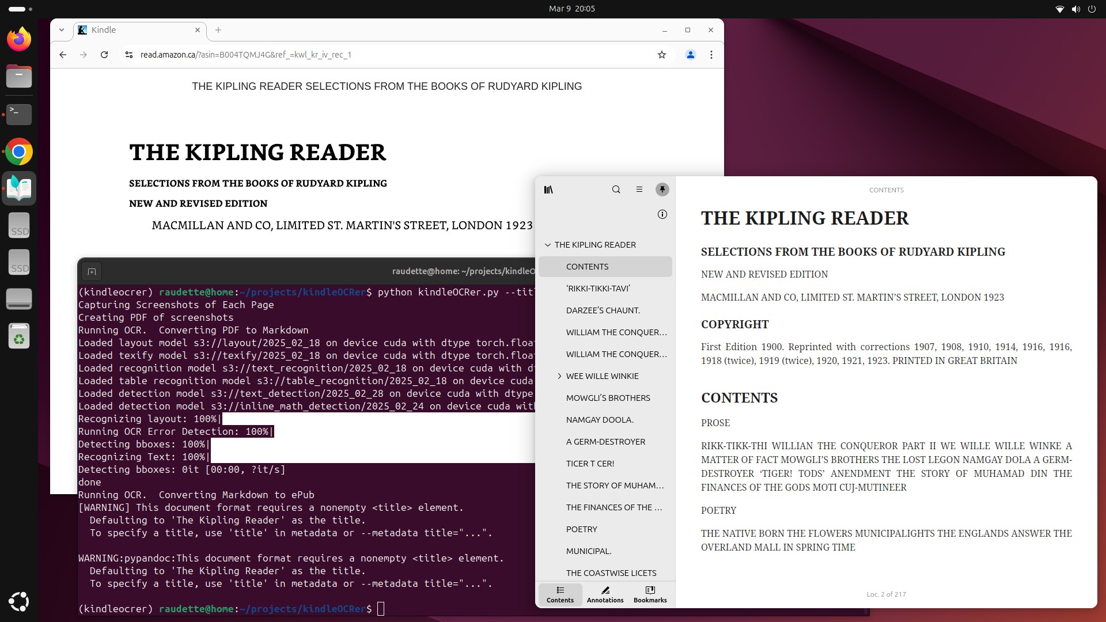The width and height of the screenshot is (1106, 622).
Task: Open the Kindle reader menu (hamburger icon)
Action: [x=639, y=189]
